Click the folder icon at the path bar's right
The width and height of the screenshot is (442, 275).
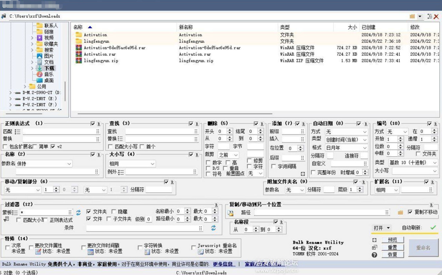tap(412, 16)
